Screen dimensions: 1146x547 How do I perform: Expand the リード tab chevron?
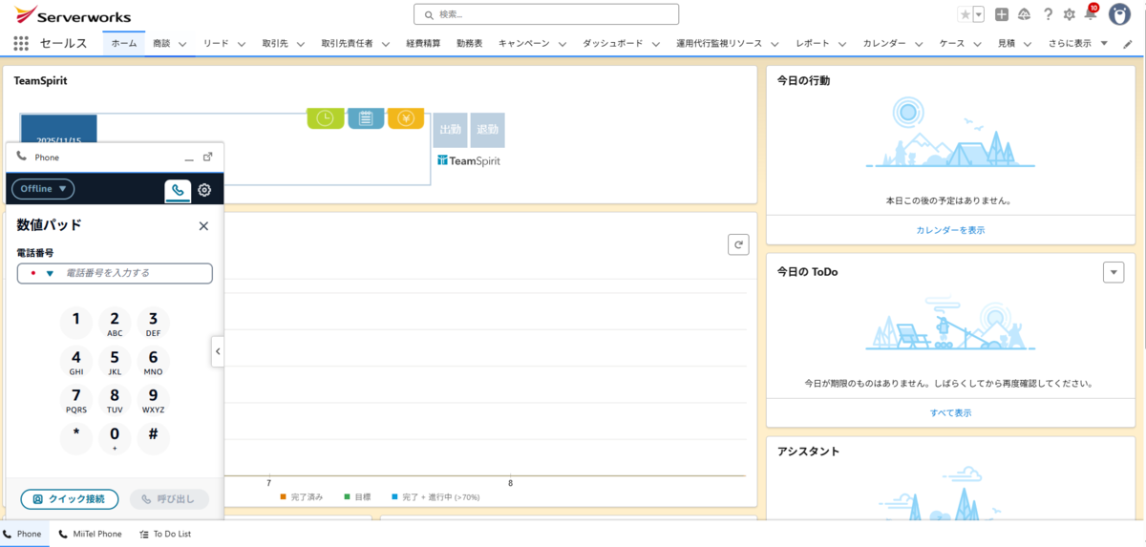(242, 44)
